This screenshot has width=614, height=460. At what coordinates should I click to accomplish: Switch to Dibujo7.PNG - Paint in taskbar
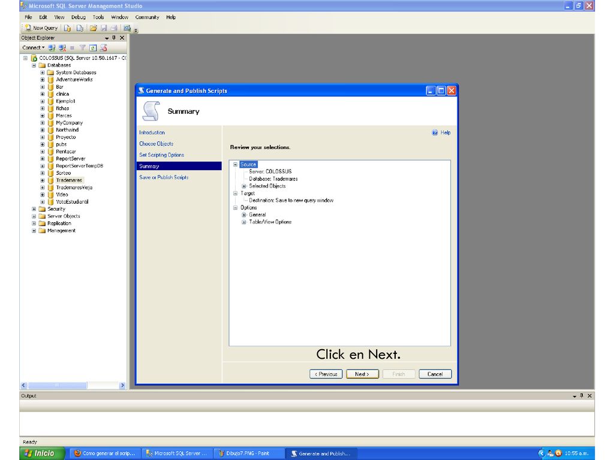(x=248, y=453)
